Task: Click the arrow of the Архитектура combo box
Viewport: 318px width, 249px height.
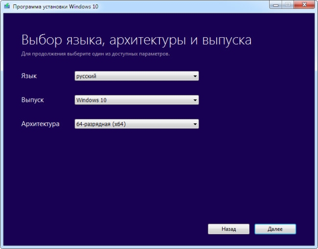Action: point(195,124)
